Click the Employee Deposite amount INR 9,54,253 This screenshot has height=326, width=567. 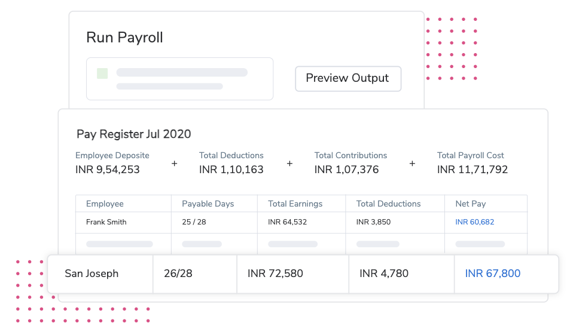point(108,170)
